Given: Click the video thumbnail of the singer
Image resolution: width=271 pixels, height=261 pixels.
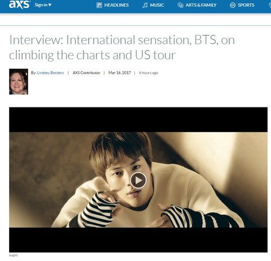Looking at the screenshot, I should coord(138,180).
